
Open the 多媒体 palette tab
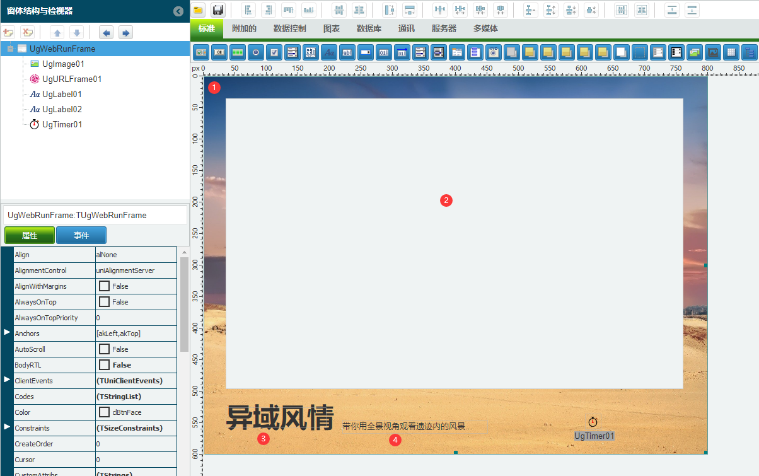pos(485,28)
